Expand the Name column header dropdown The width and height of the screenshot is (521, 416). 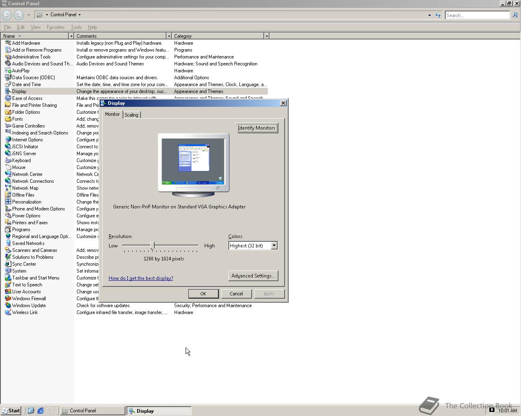(71, 36)
